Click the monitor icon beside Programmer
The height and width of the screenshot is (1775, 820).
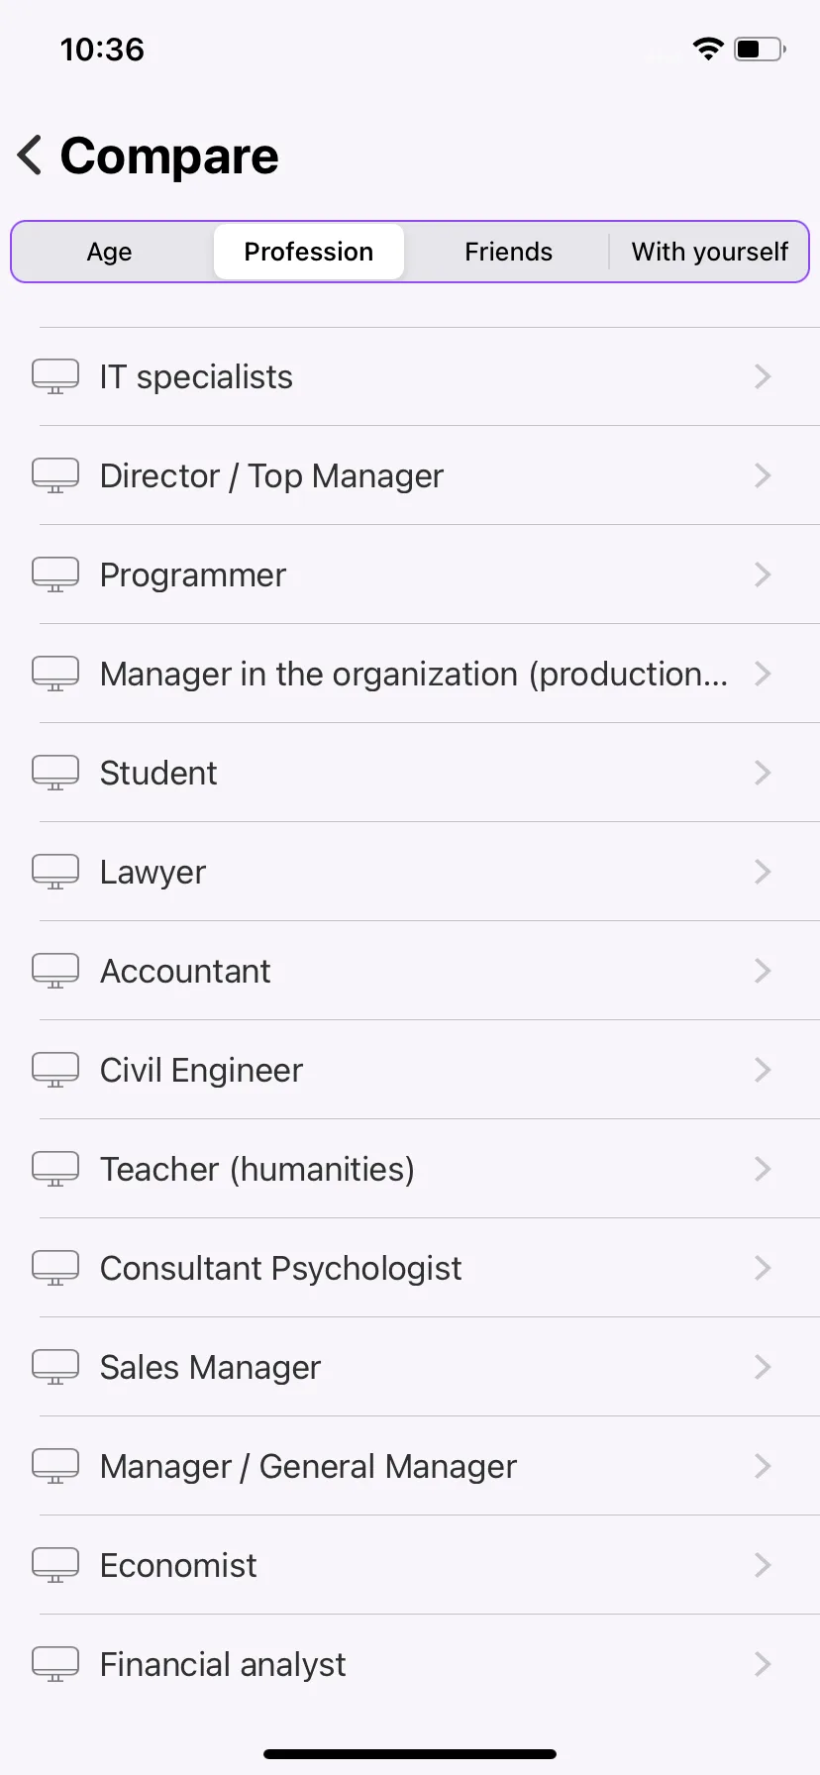(x=55, y=574)
